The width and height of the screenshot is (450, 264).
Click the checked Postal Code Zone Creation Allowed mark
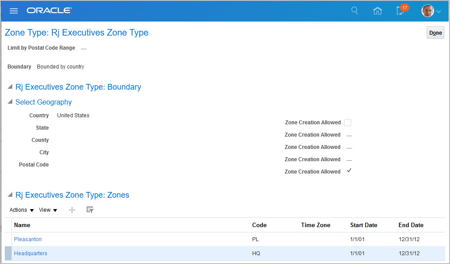point(349,171)
